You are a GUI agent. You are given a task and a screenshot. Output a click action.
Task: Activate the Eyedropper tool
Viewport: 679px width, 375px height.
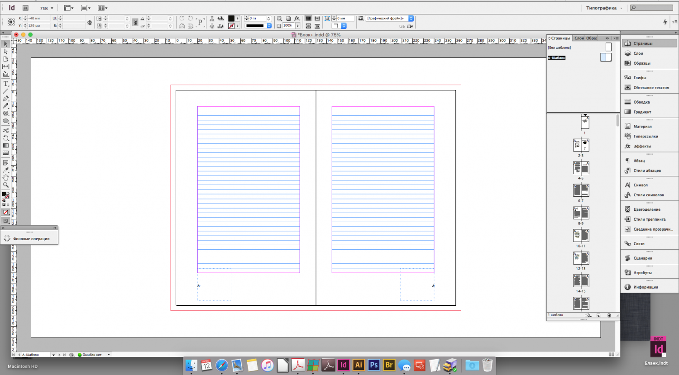[6, 170]
